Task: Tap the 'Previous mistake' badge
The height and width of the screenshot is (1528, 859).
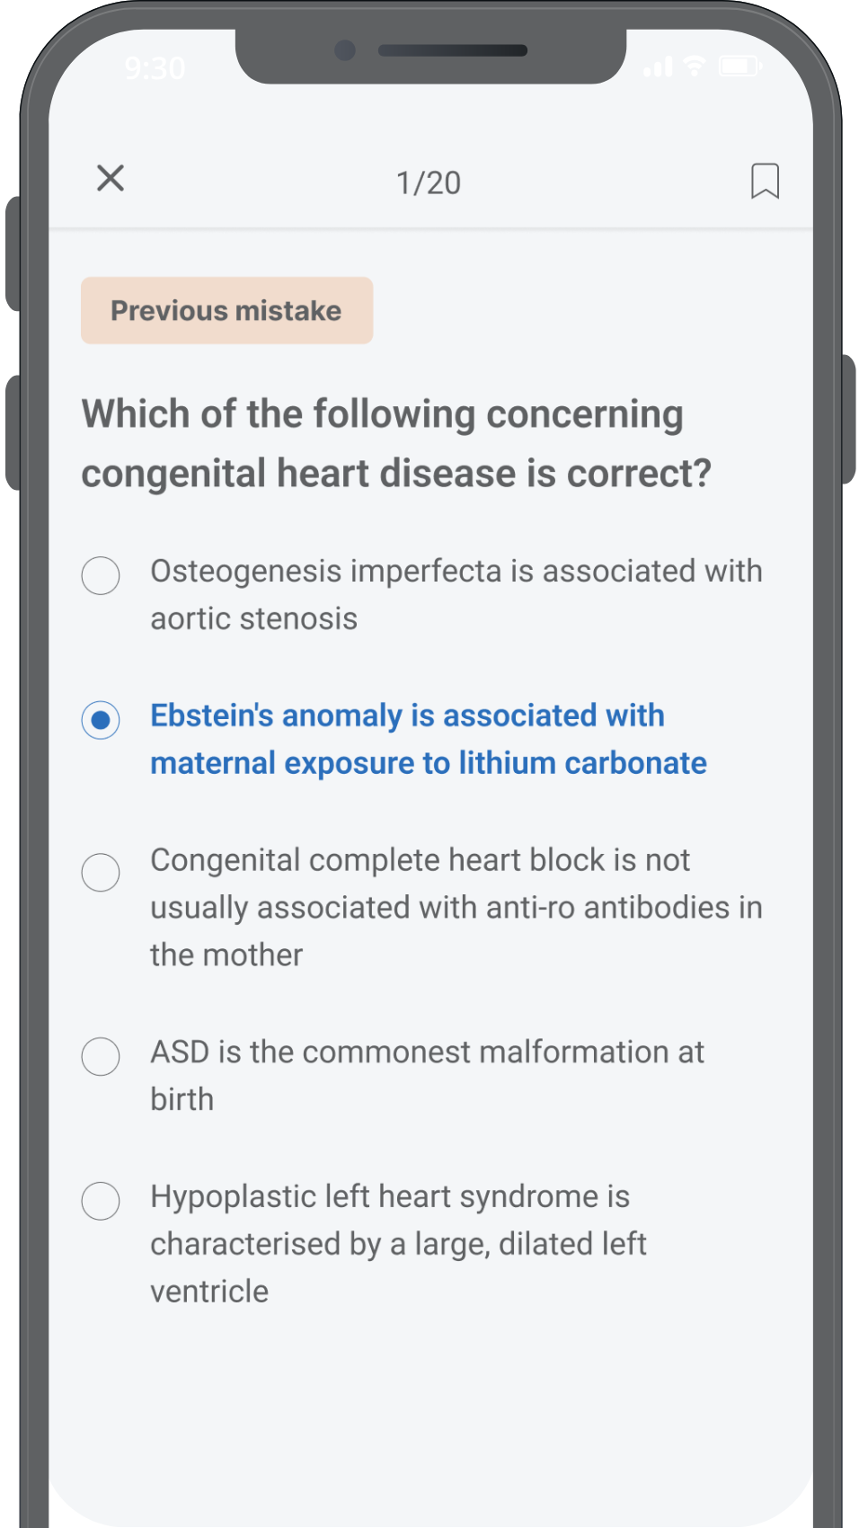Action: pos(226,310)
